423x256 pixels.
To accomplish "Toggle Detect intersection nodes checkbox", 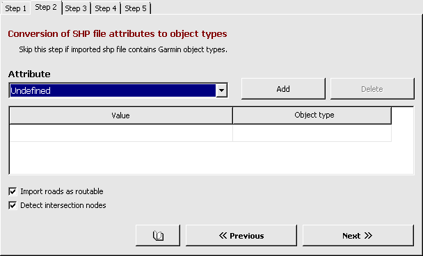I will pyautogui.click(x=13, y=205).
